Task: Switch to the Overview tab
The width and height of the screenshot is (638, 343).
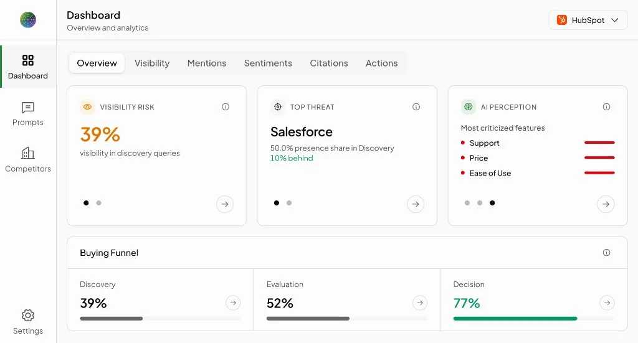Action: click(x=97, y=63)
